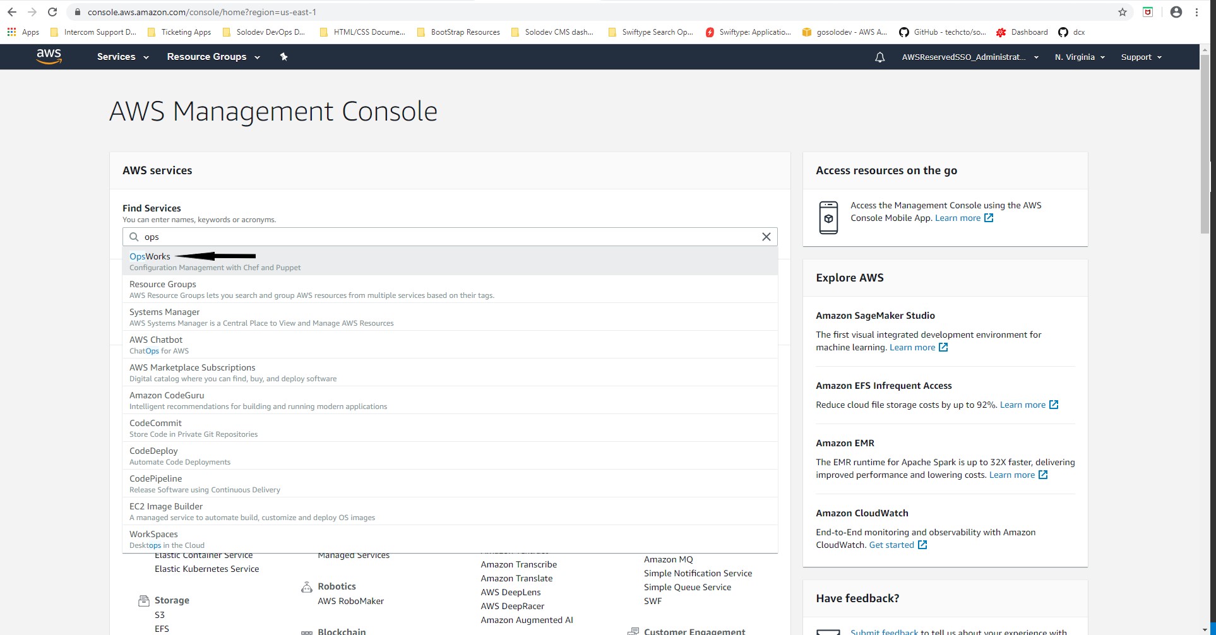Select CodePipeline search result
The image size is (1216, 635).
pyautogui.click(x=450, y=484)
